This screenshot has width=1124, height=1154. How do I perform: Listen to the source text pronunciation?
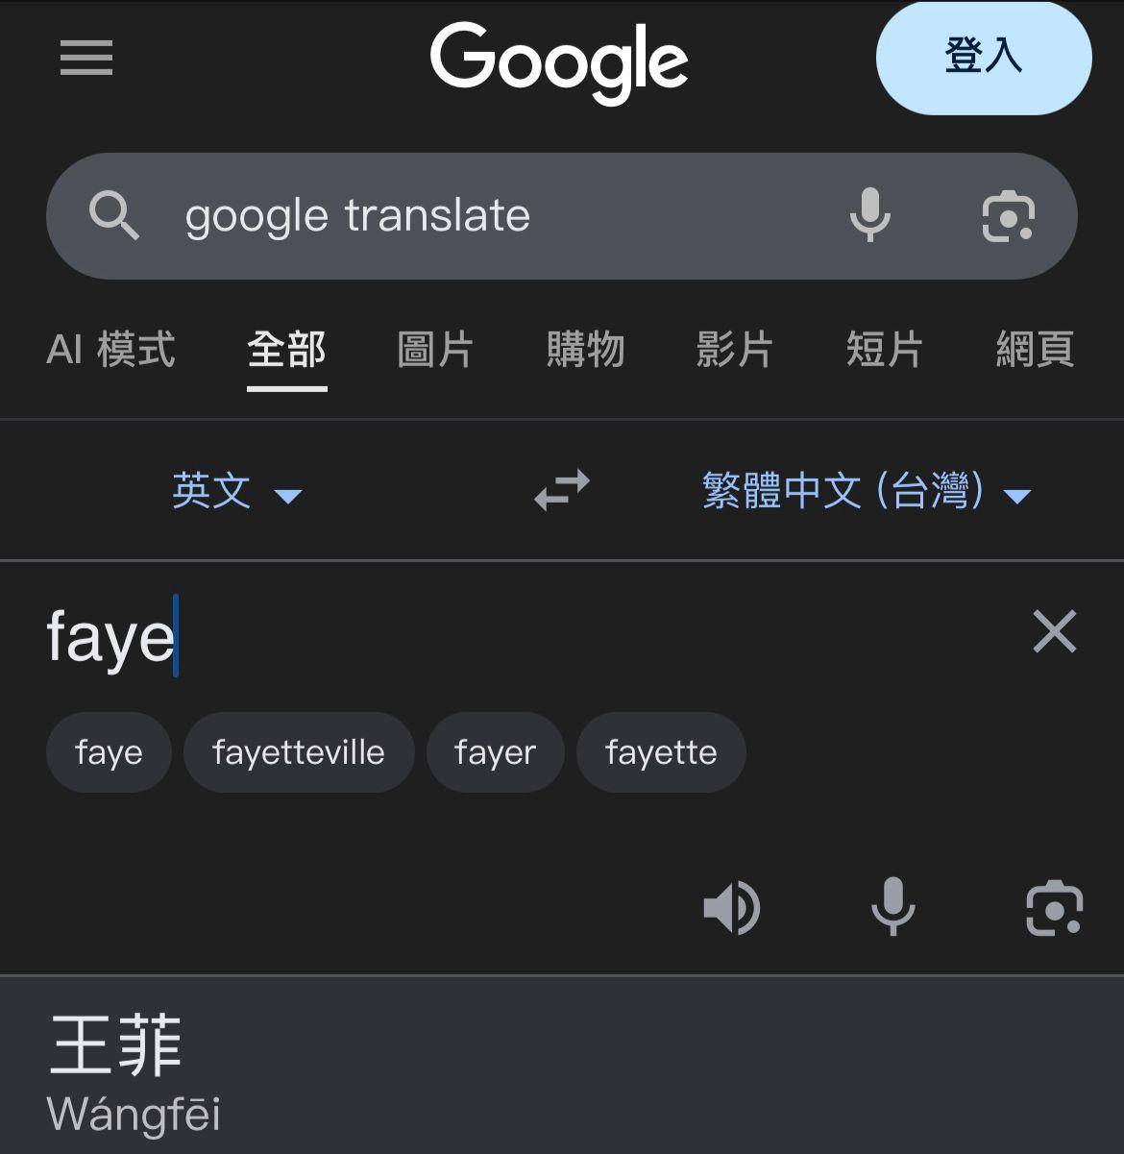coord(731,907)
